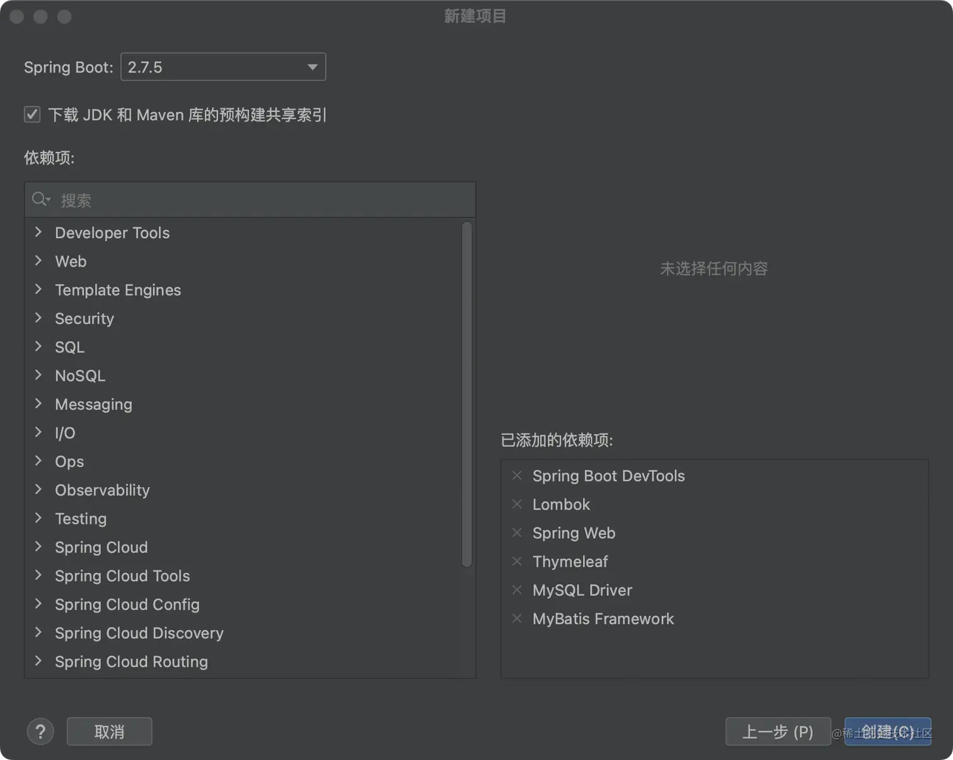Select Thymeleaf in added dependencies
Viewport: 953px width, 760px height.
[x=570, y=561]
